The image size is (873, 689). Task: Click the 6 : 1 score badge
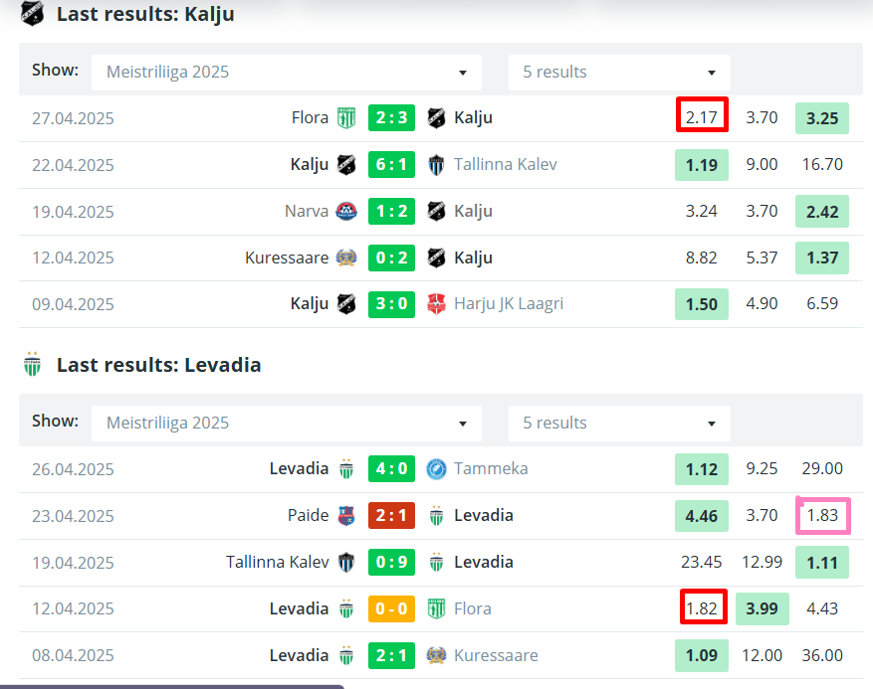point(392,165)
